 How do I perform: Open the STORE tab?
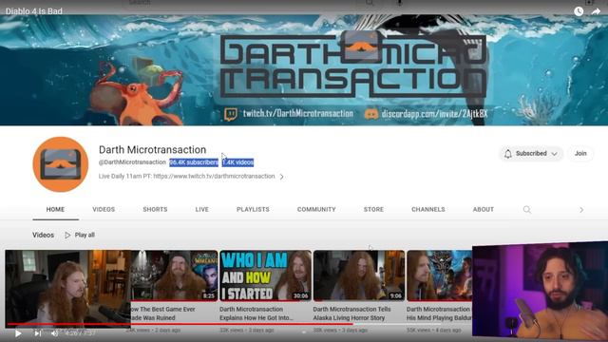pyautogui.click(x=373, y=209)
